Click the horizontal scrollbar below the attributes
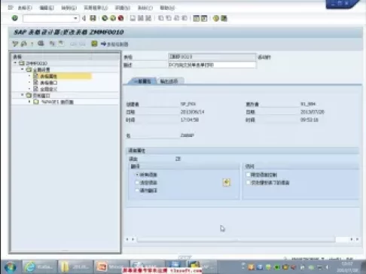 (x=236, y=239)
